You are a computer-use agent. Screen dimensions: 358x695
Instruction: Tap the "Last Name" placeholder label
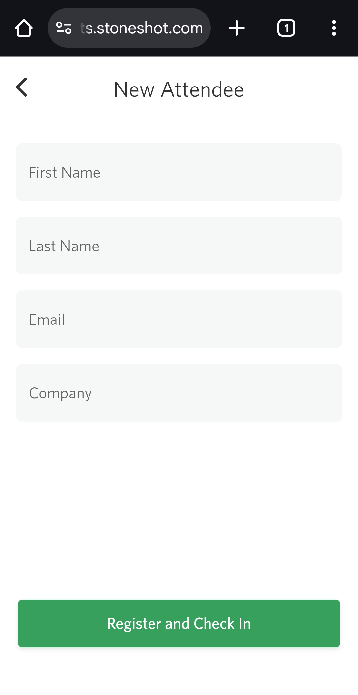(x=64, y=246)
